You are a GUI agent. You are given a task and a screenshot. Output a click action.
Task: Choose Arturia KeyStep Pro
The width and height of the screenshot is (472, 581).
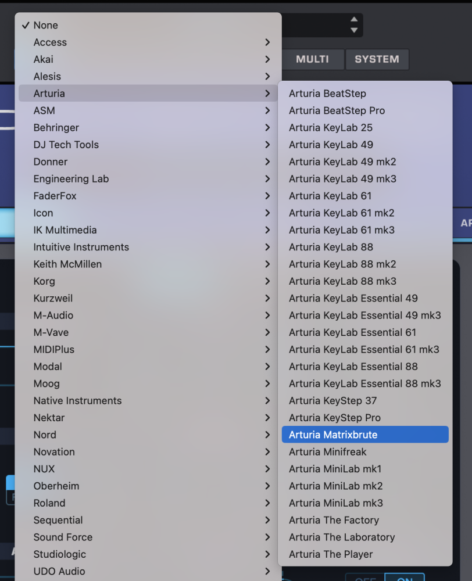[365, 418]
